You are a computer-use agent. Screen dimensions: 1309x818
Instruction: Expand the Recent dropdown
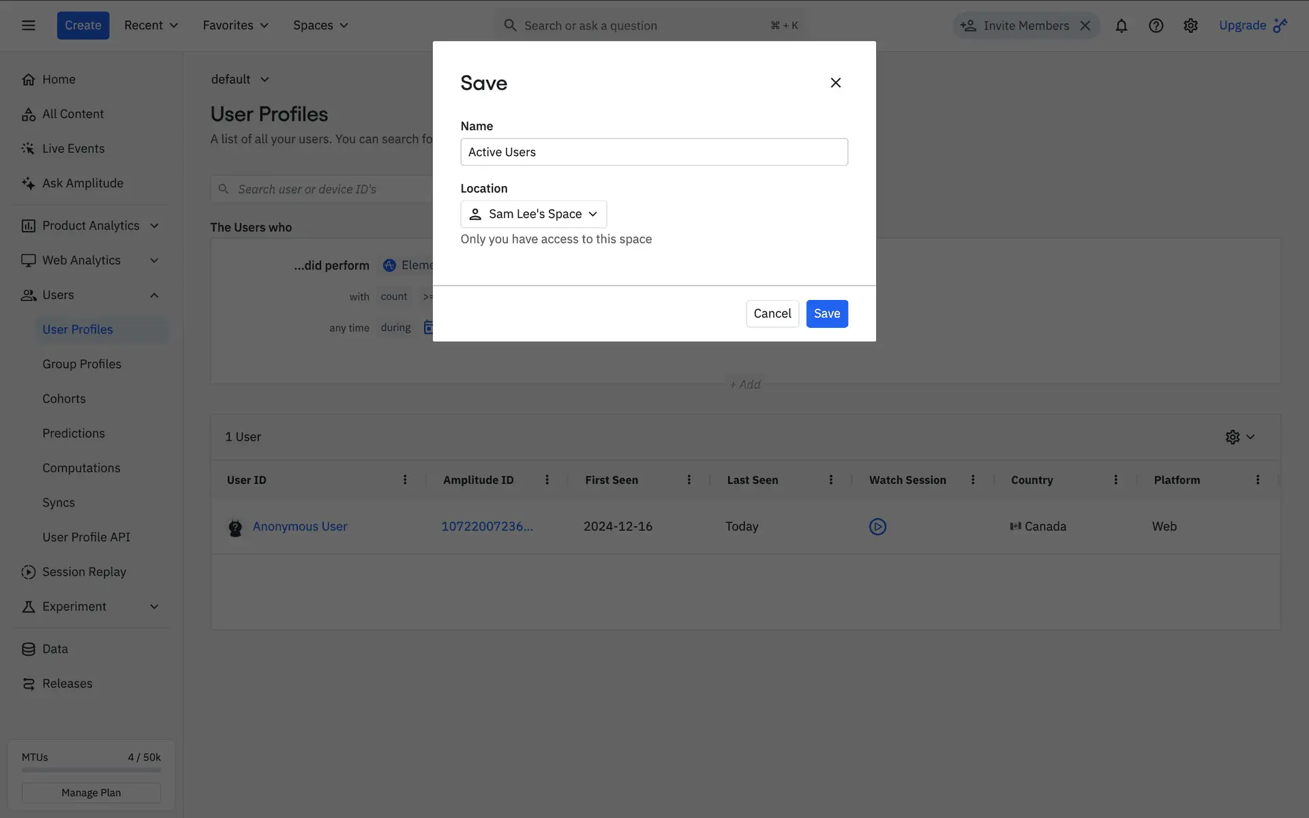(x=151, y=25)
